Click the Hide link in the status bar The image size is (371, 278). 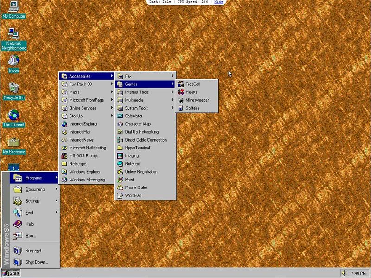tap(218, 2)
